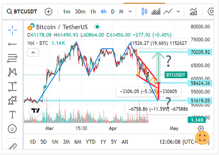Set date range to 5Y

point(114,142)
